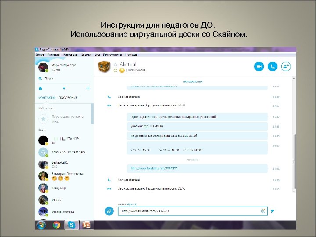Open the Skype menu
The width and height of the screenshot is (316, 237).
click(x=40, y=54)
